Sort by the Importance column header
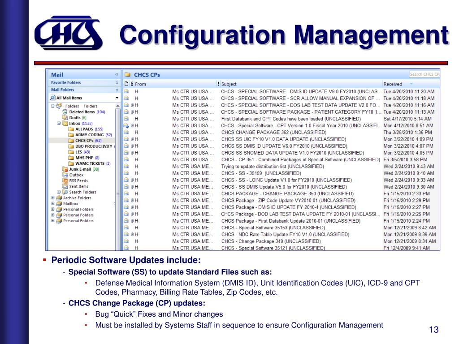This screenshot has width=459, height=344. pyautogui.click(x=218, y=84)
